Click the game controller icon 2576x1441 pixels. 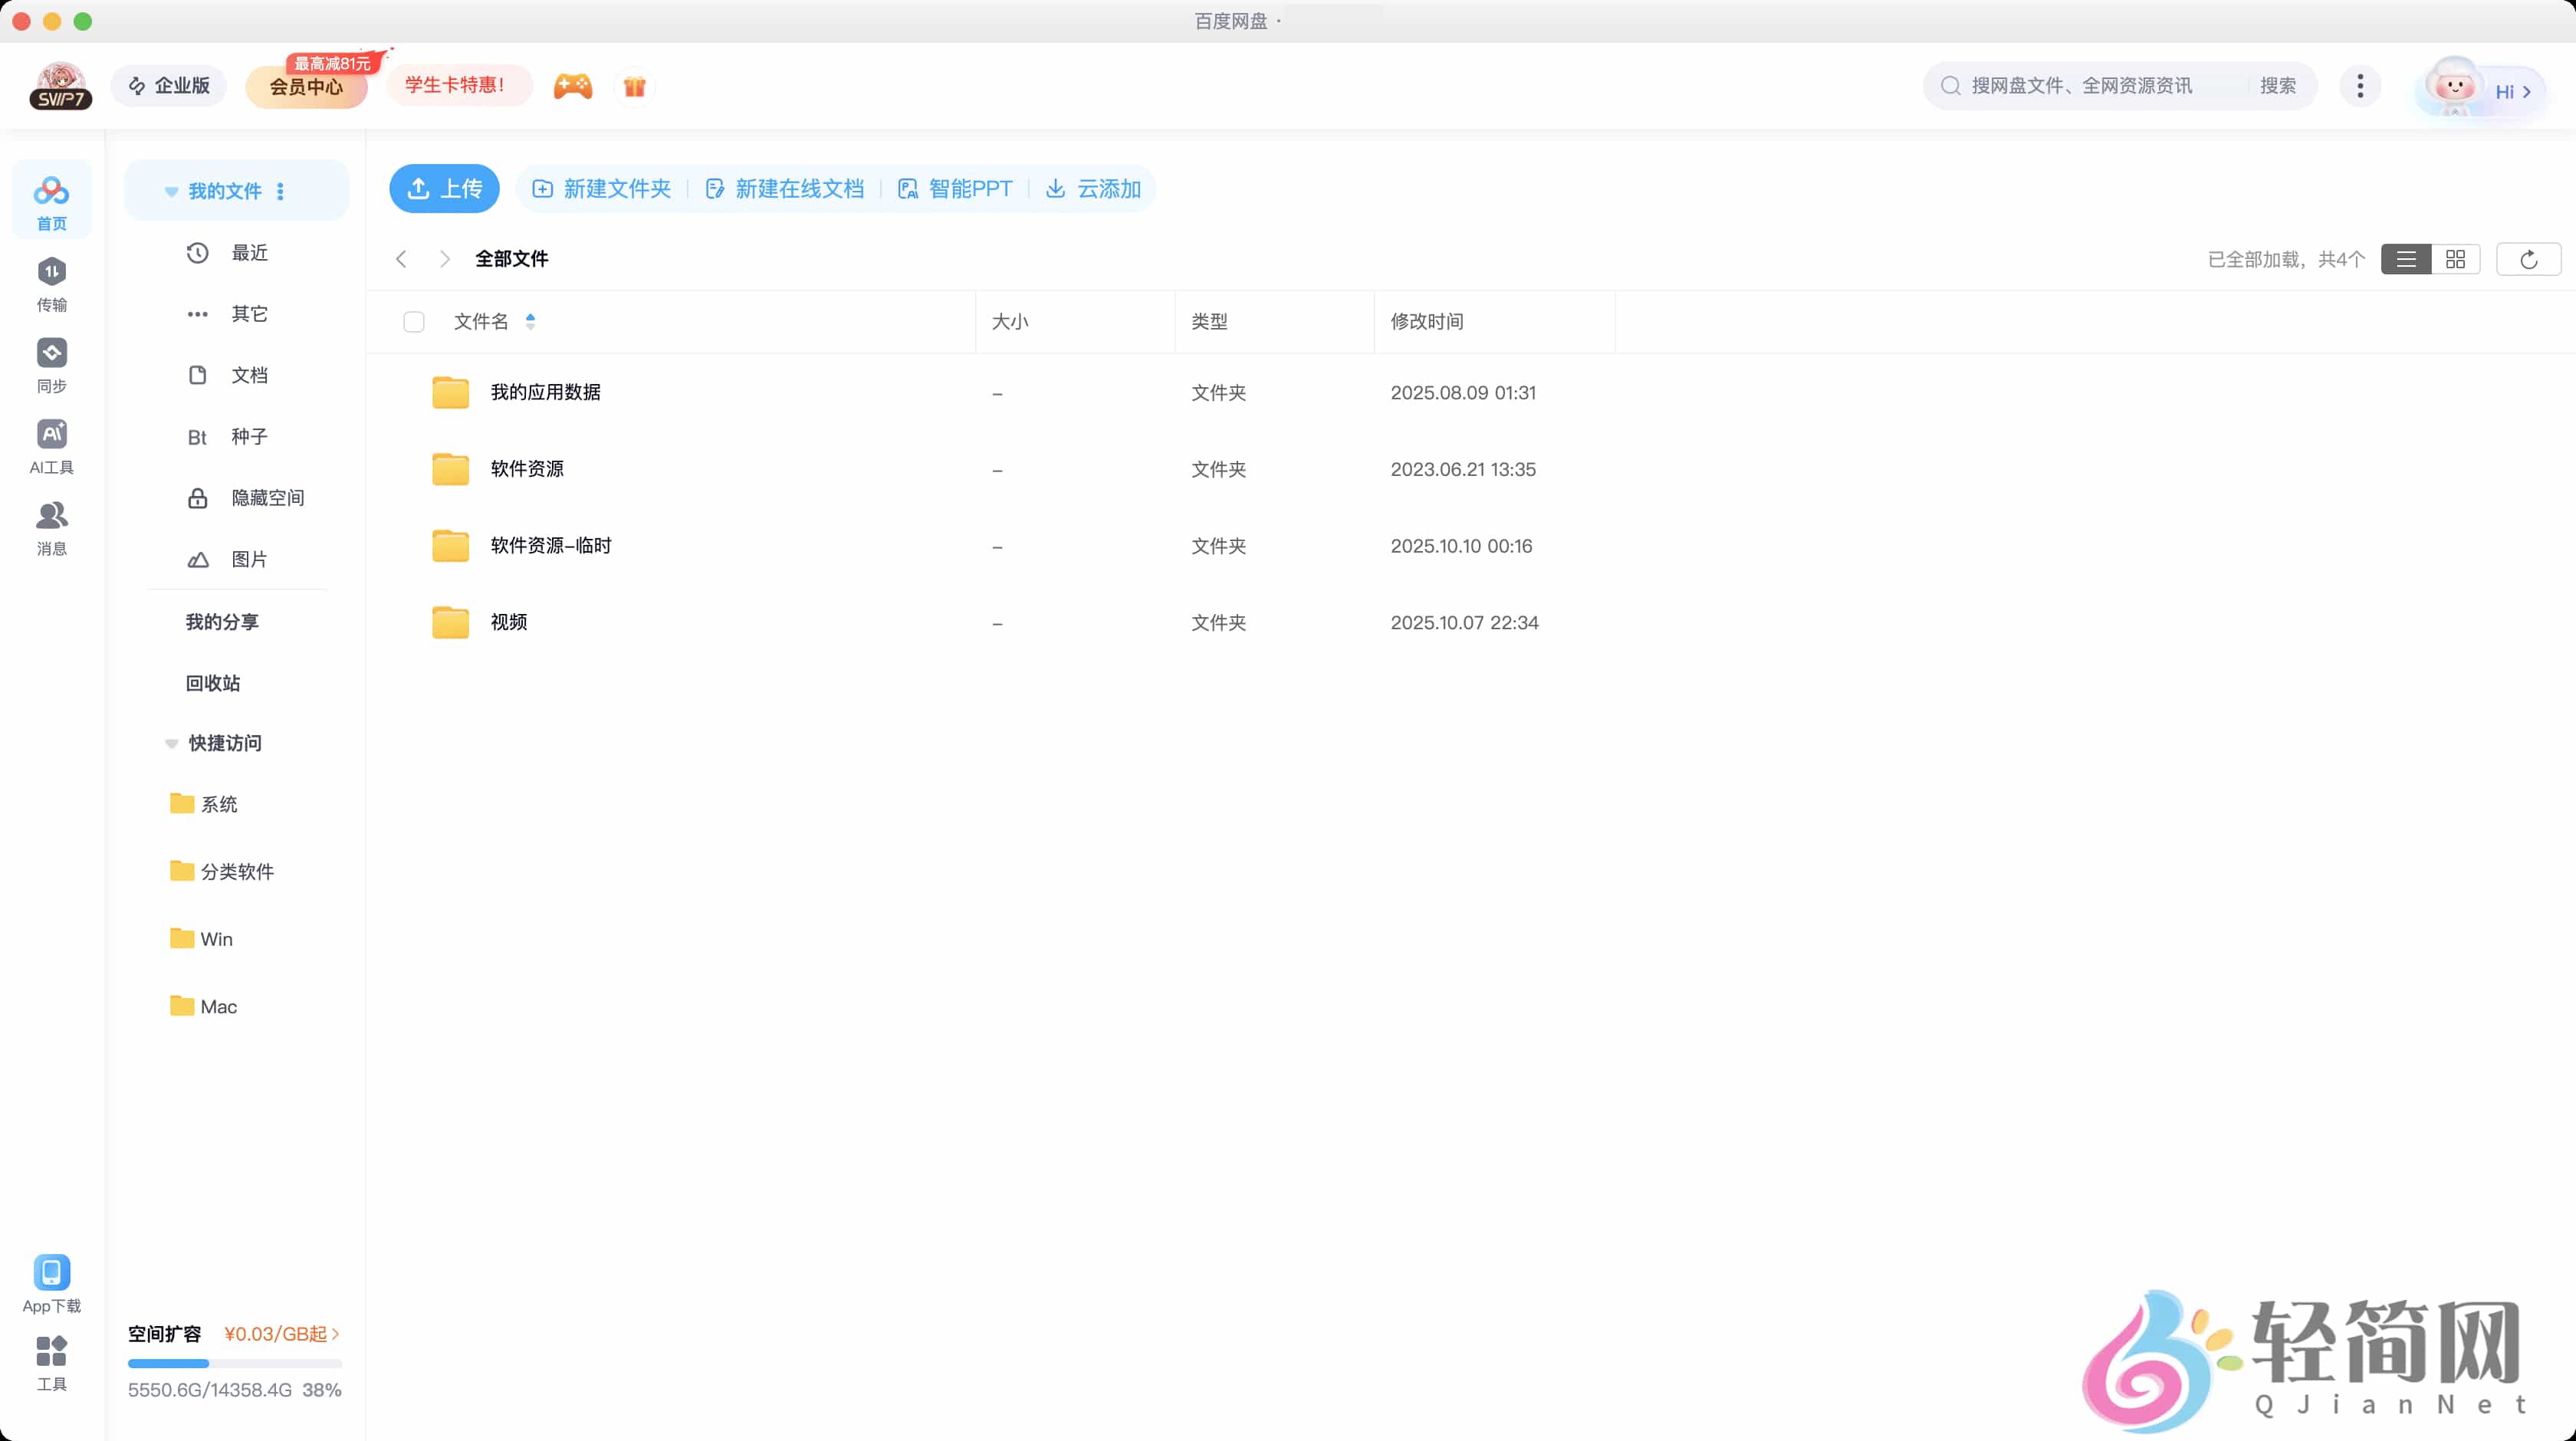(573, 86)
